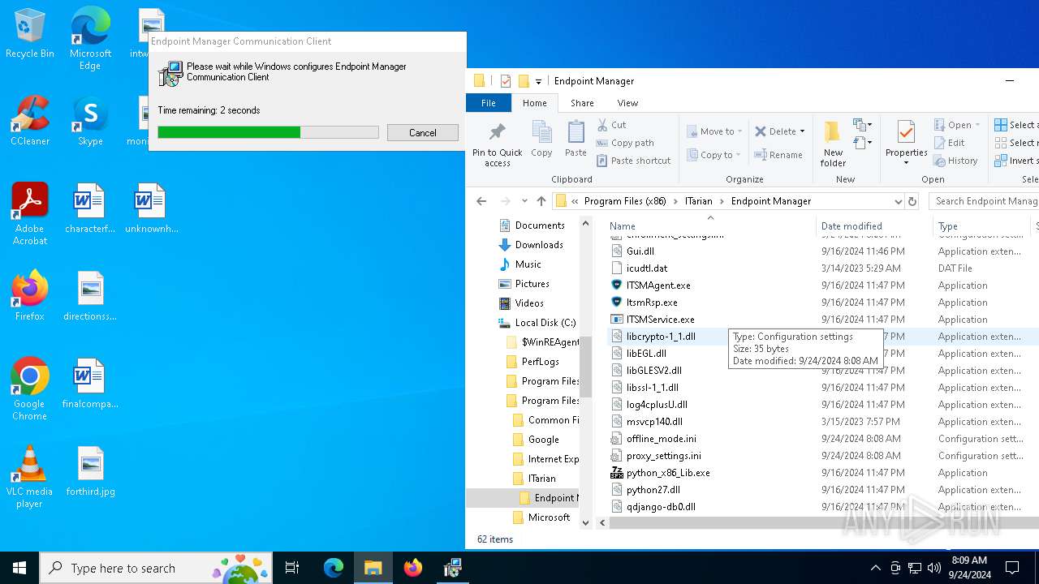Go up one folder level
The image size is (1039, 584).
[x=541, y=201]
